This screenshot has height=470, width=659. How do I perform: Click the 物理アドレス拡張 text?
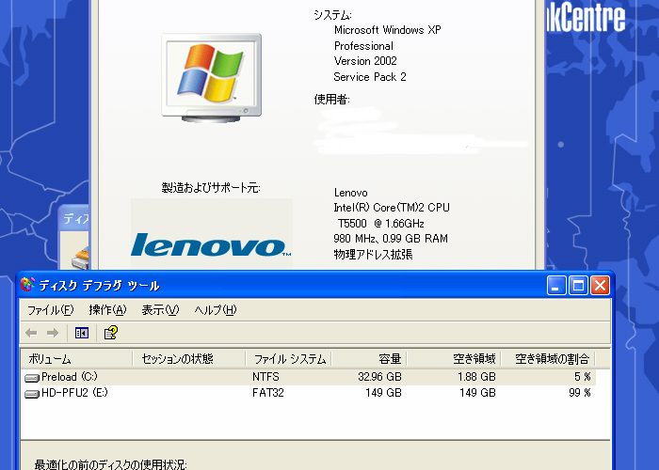(373, 255)
